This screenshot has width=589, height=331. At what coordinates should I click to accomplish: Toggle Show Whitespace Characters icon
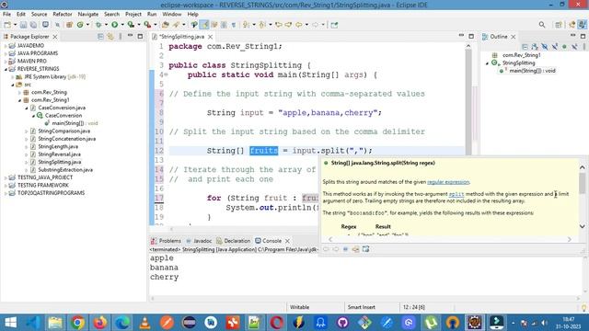point(234,25)
